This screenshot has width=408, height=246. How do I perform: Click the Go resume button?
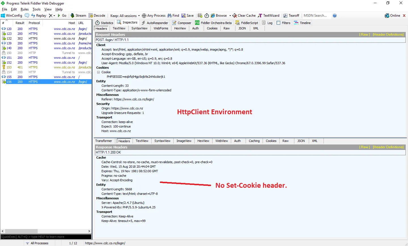[x=62, y=16]
